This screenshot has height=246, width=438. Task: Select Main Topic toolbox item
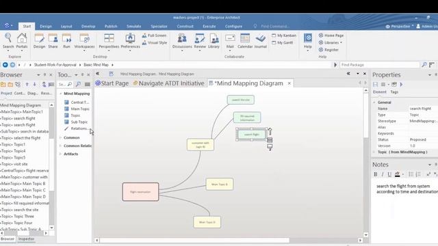click(77, 109)
